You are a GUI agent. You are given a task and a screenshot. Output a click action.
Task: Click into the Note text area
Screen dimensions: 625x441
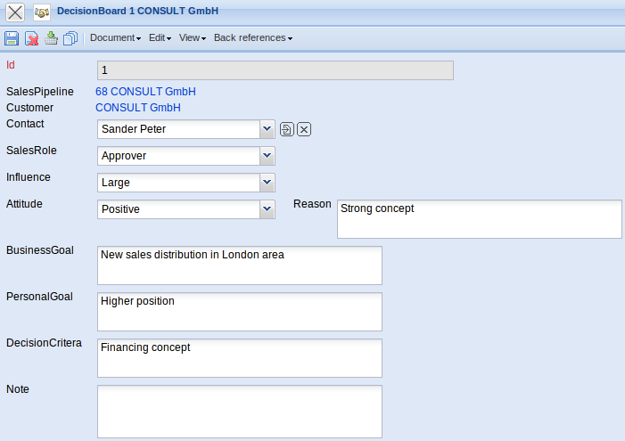coord(239,411)
